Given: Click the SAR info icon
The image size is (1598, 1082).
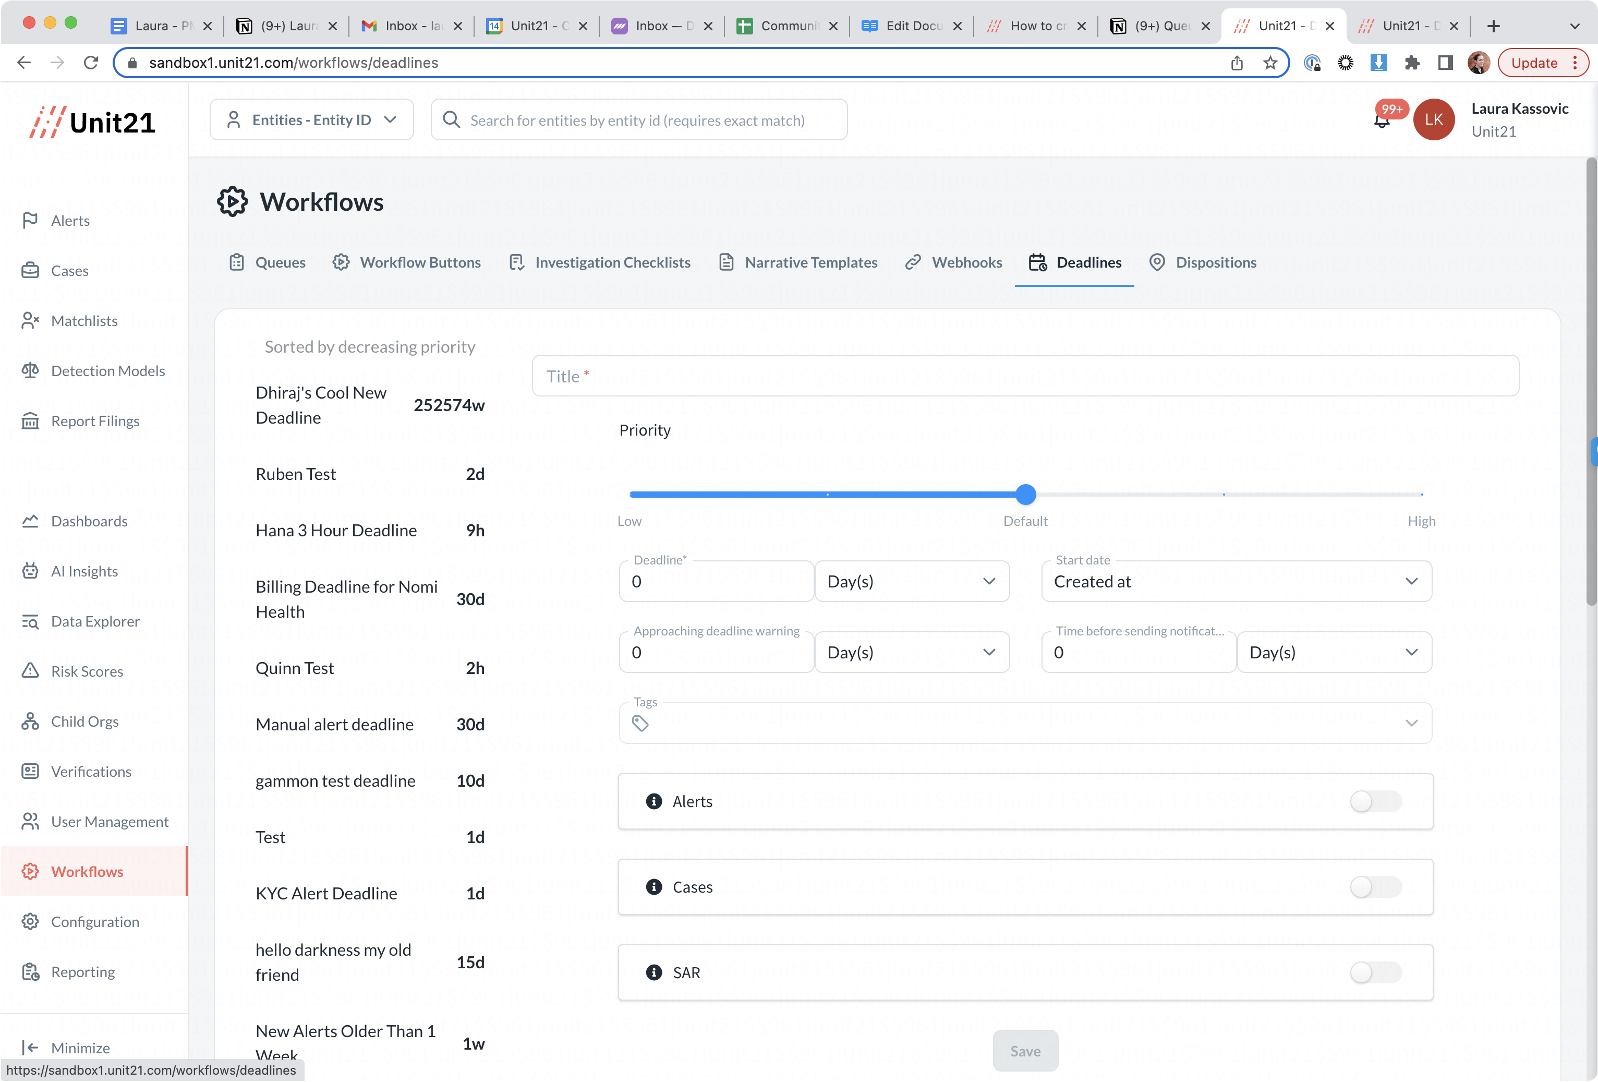Looking at the screenshot, I should [x=654, y=972].
